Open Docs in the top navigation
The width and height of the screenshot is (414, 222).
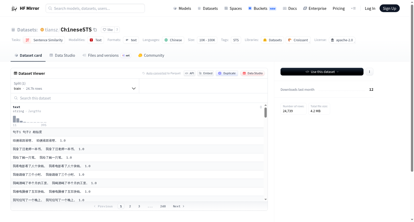point(290,9)
